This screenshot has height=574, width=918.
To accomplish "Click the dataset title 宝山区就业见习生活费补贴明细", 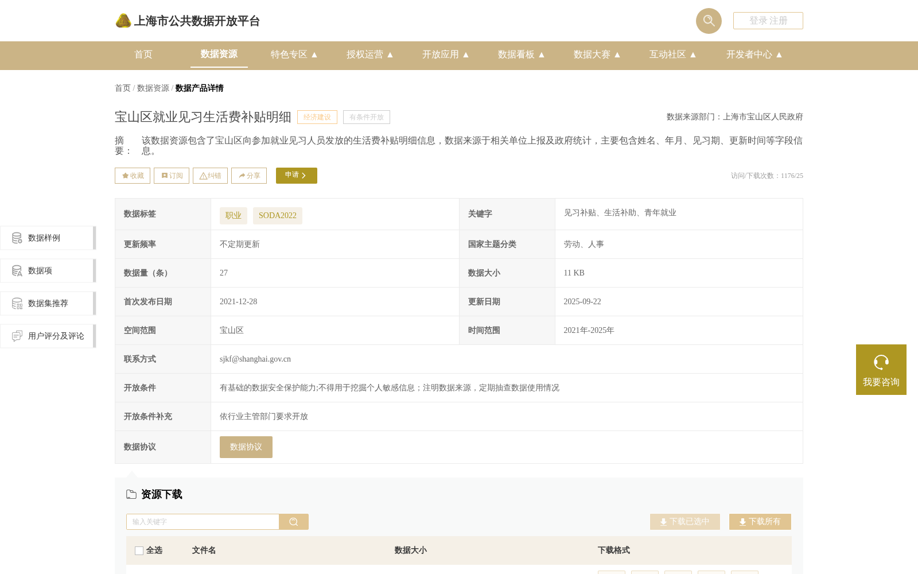I will [203, 117].
